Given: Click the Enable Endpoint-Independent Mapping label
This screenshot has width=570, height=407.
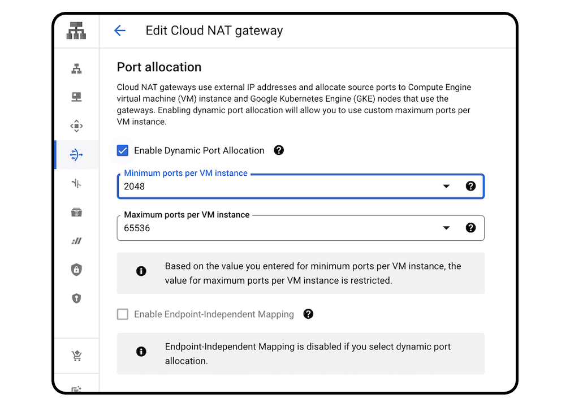Looking at the screenshot, I should 214,314.
